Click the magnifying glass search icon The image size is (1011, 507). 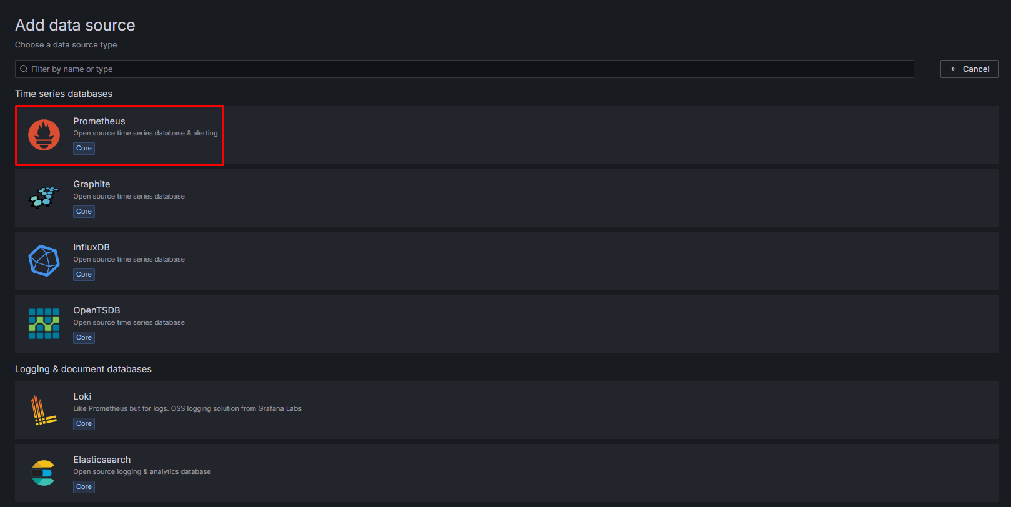coord(24,69)
